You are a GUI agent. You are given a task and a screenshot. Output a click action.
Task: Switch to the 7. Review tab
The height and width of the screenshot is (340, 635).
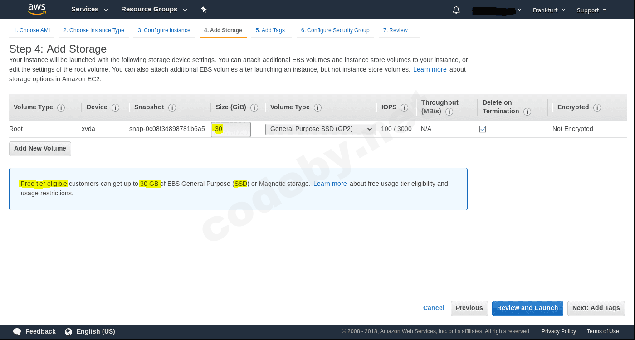[396, 30]
